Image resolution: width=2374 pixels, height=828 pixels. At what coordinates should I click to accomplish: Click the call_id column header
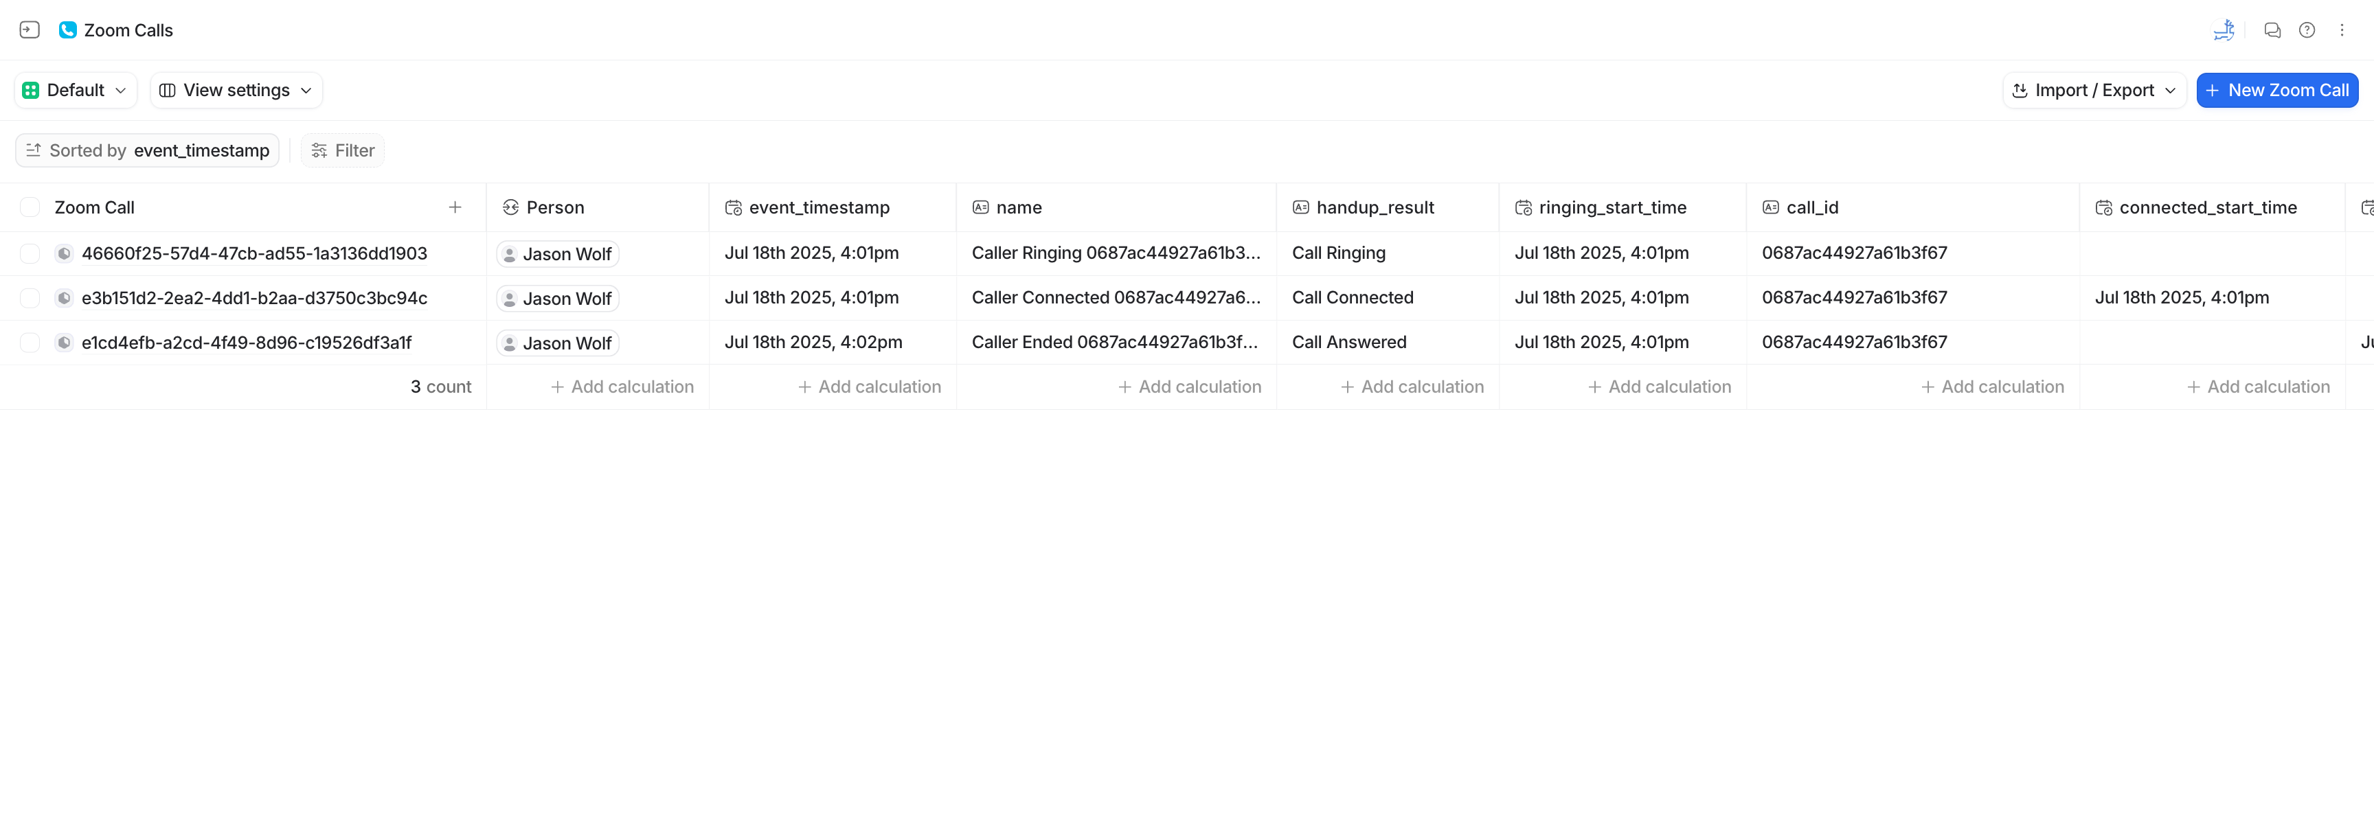click(1913, 207)
